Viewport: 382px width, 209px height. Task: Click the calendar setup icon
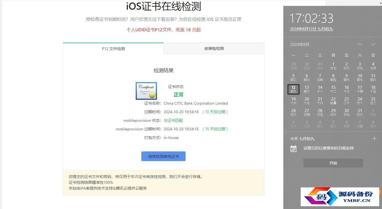click(293, 148)
